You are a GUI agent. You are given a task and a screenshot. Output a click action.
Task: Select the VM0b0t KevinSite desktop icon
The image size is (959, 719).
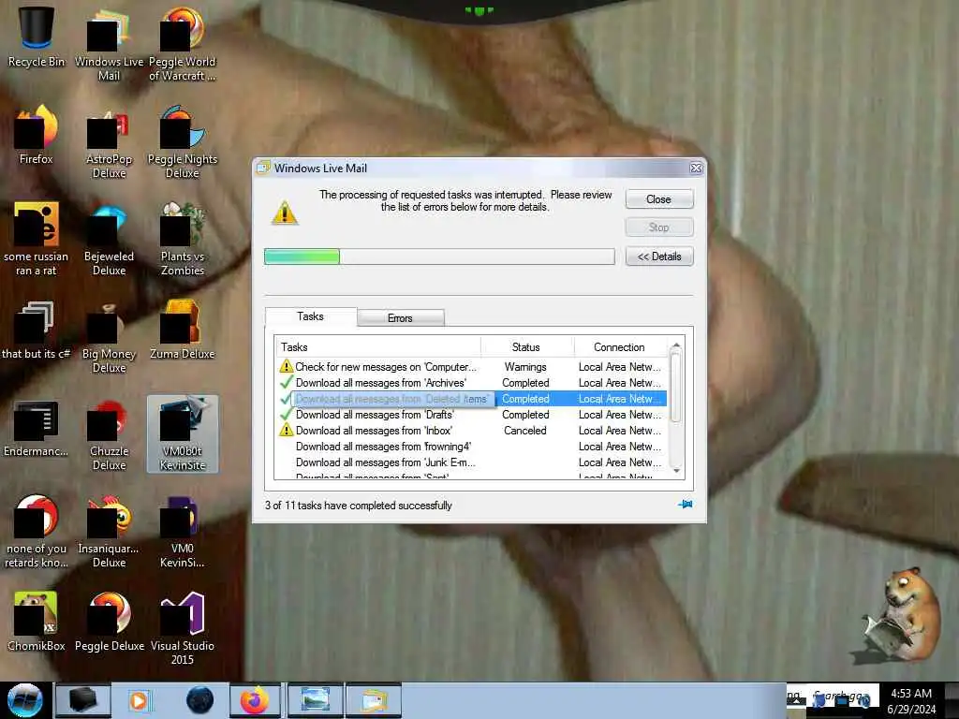pos(183,434)
